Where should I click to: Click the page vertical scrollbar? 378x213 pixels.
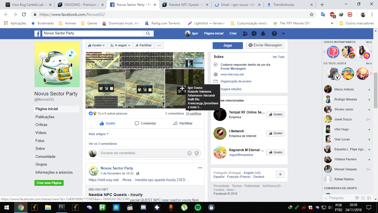click(x=375, y=90)
